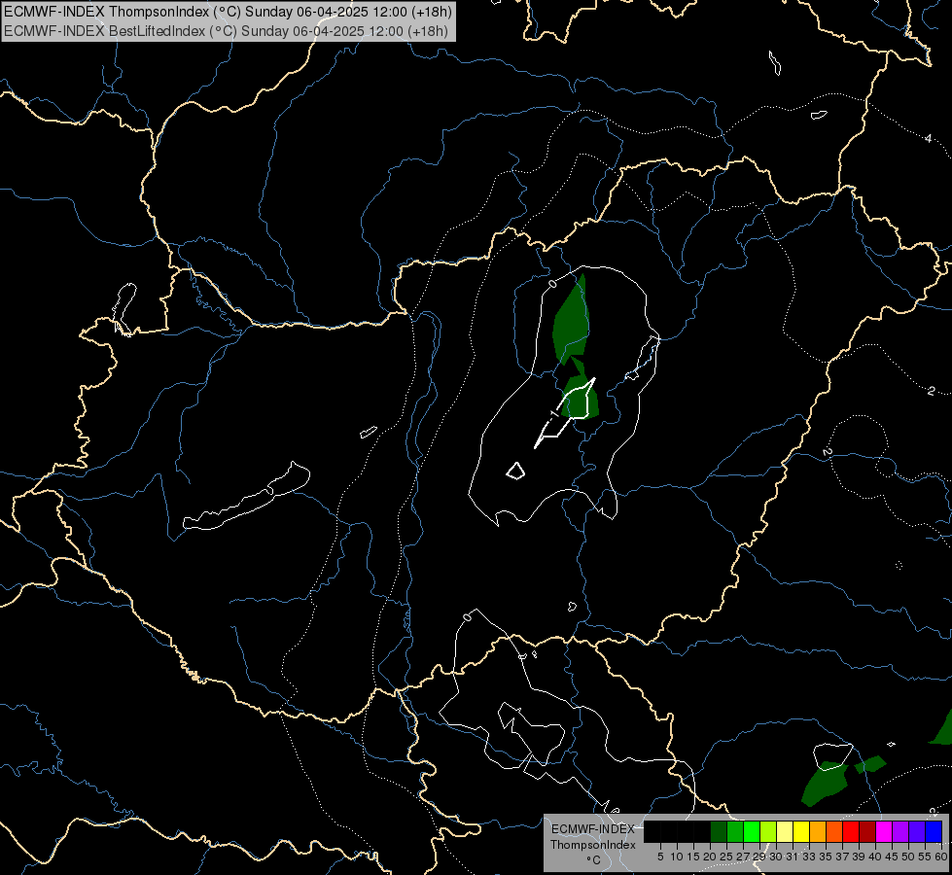
Task: Click legend tick value 55
Action: (925, 857)
